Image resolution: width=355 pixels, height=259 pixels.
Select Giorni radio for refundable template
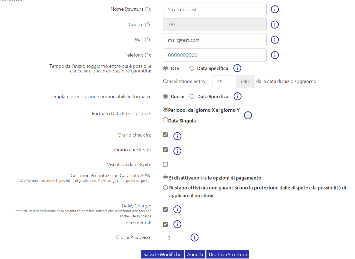click(166, 96)
